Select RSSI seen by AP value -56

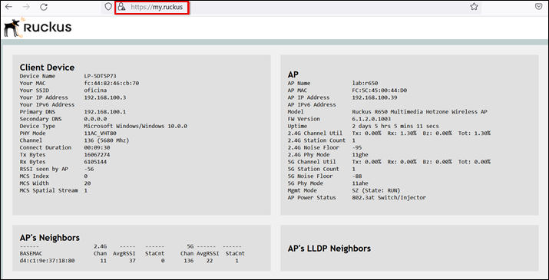(89, 169)
